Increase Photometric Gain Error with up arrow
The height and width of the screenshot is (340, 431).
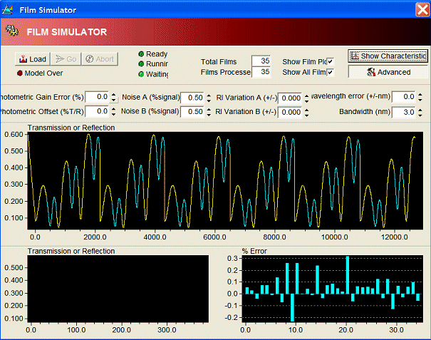click(x=114, y=94)
